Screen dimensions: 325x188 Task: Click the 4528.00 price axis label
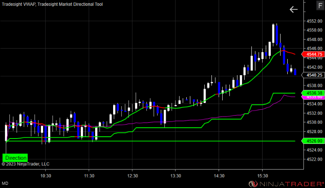314,131
